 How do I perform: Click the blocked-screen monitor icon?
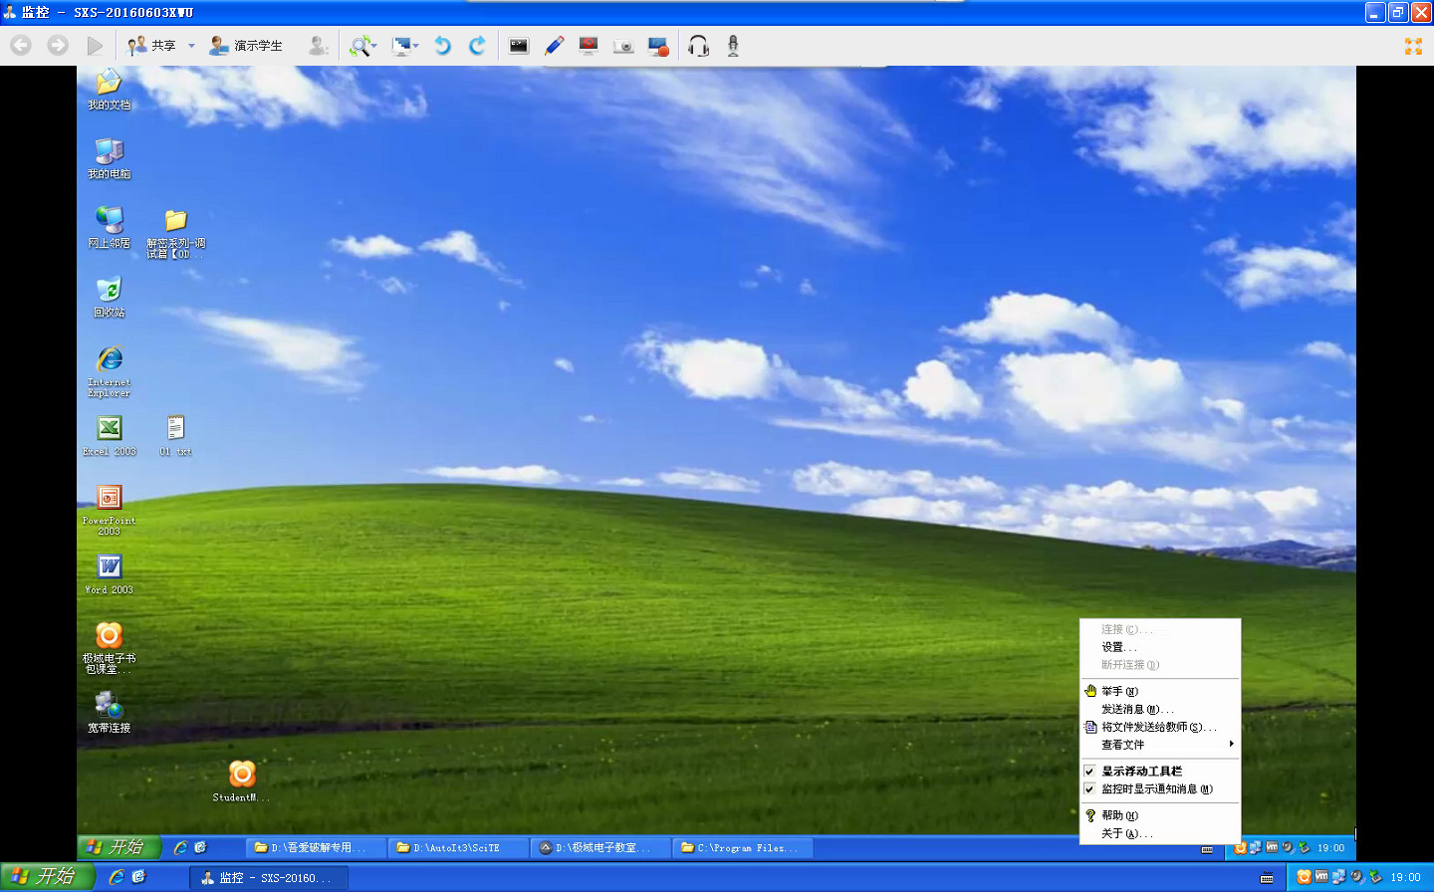tap(589, 46)
